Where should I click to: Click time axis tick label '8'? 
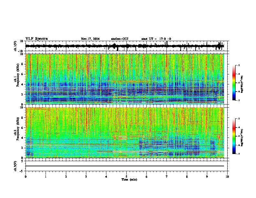[187, 177]
